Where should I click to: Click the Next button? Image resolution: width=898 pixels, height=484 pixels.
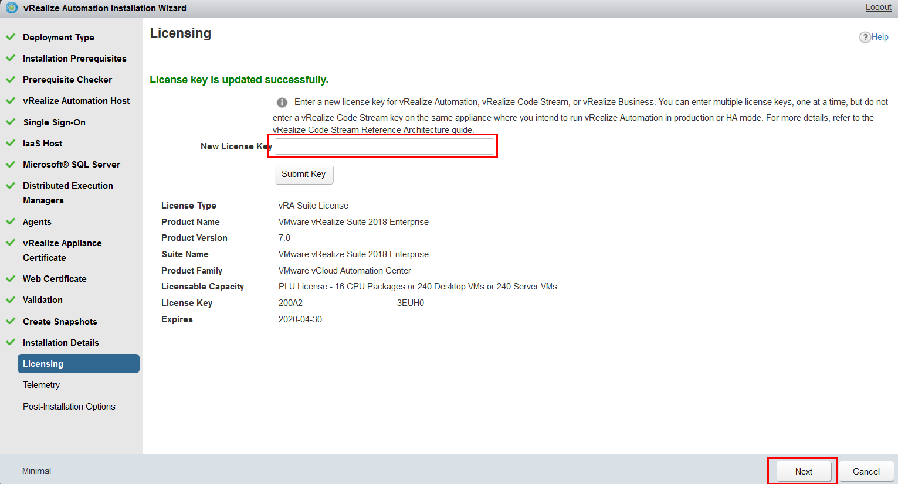click(x=804, y=471)
